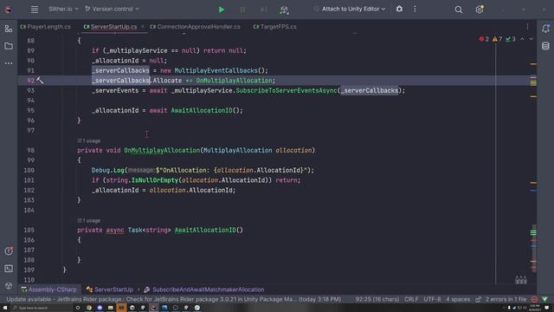This screenshot has height=312, width=554.
Task: Open editor tabs options menu
Action: (527, 27)
